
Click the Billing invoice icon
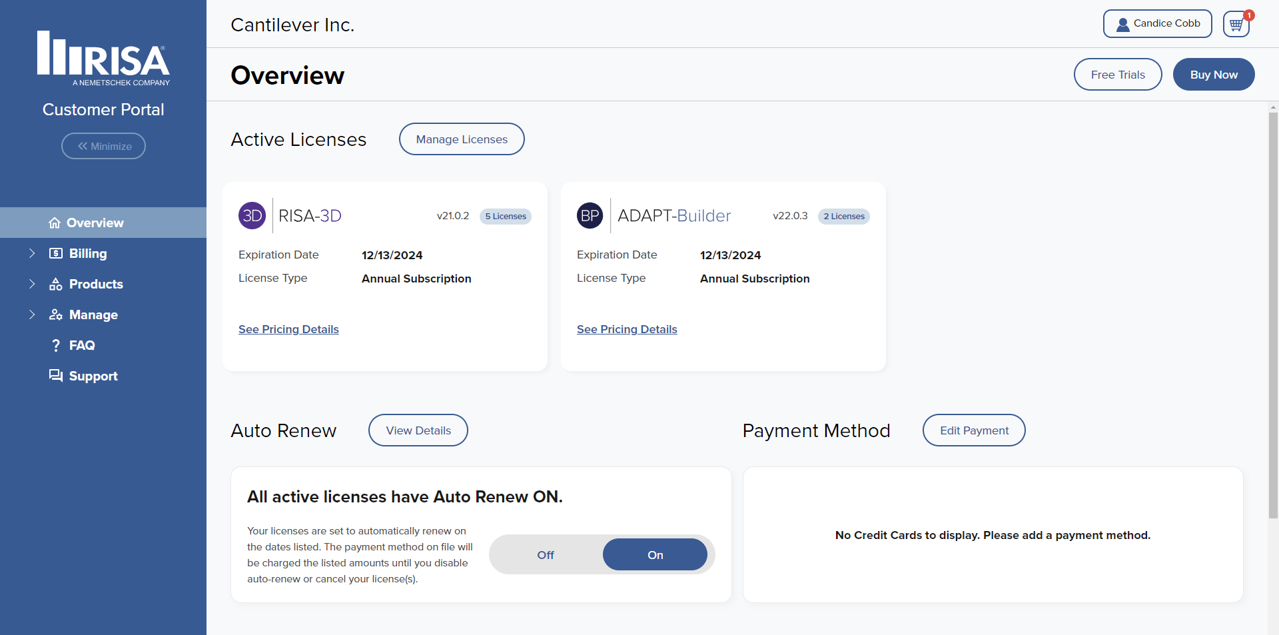coord(55,253)
